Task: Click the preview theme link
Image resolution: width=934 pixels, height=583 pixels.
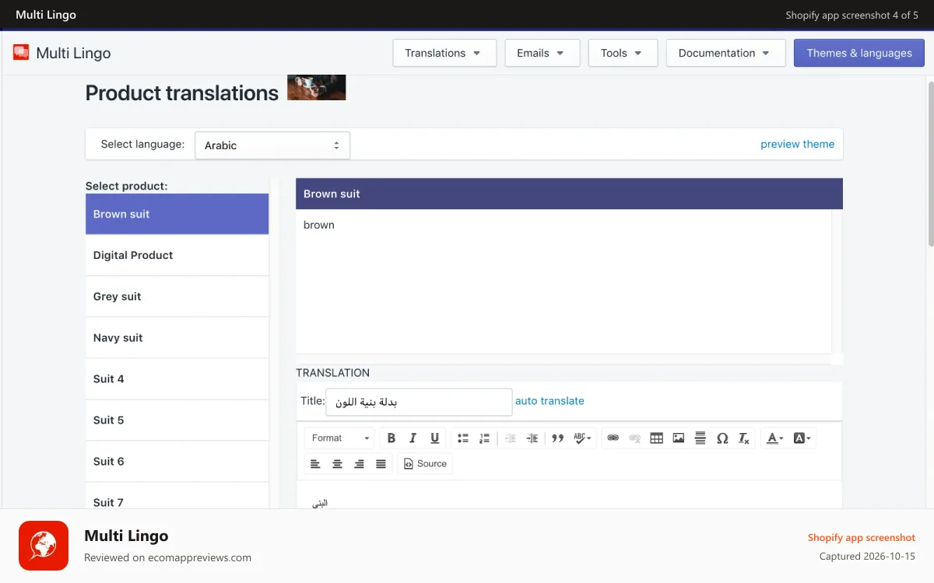Action: [797, 144]
